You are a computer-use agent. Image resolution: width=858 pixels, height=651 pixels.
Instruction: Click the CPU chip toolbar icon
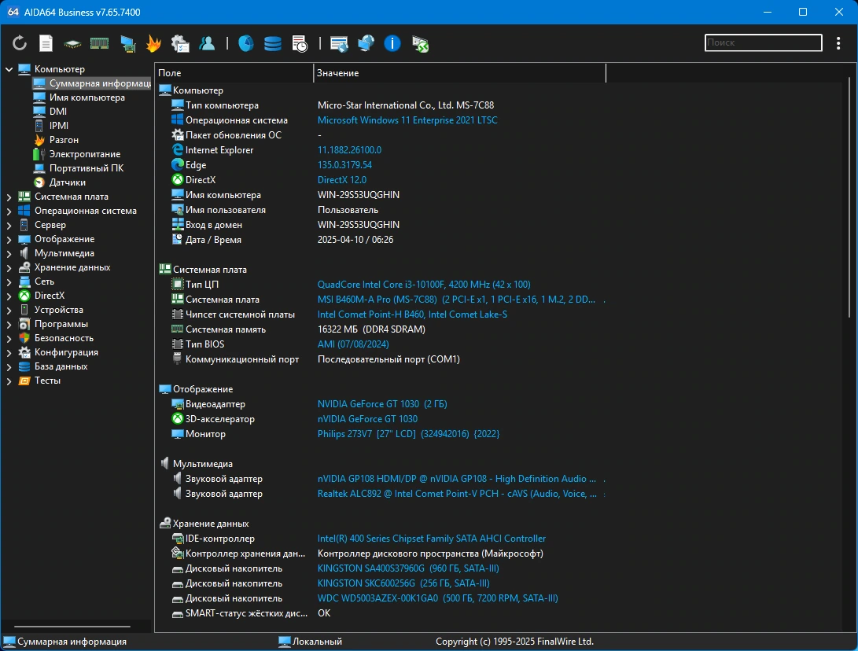click(72, 44)
